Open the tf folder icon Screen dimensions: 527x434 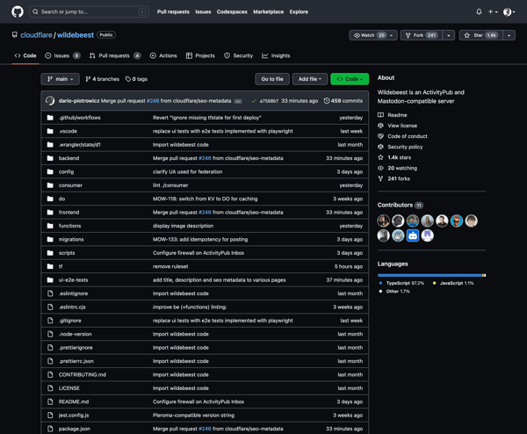pos(50,266)
